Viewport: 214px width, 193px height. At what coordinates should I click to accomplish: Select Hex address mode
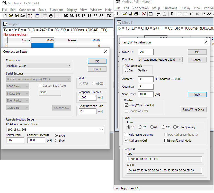140,70
